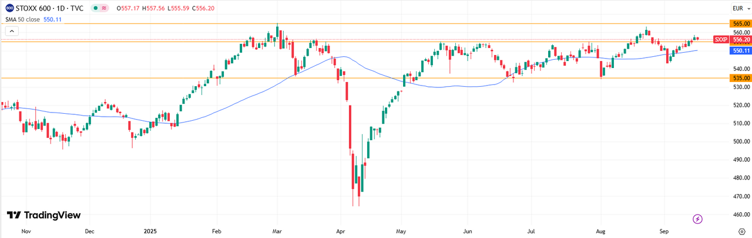Click the red SXXP symbol label
The width and height of the screenshot is (752, 238).
(x=721, y=39)
